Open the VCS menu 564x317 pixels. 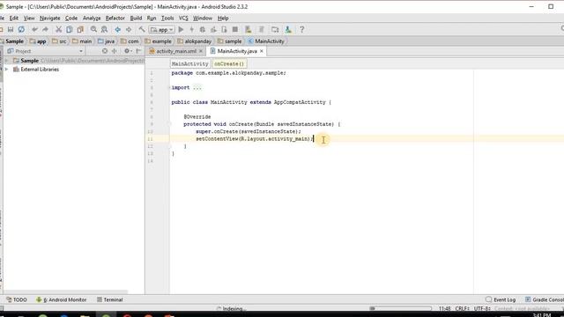pos(183,18)
